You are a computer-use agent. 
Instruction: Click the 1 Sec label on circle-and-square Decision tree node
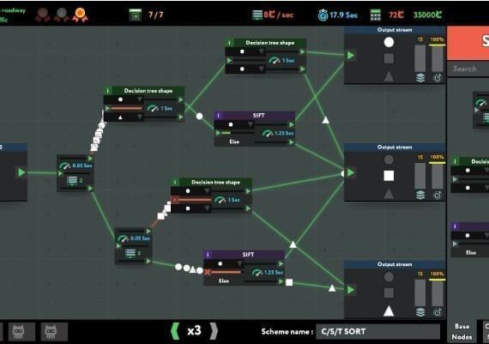click(234, 200)
